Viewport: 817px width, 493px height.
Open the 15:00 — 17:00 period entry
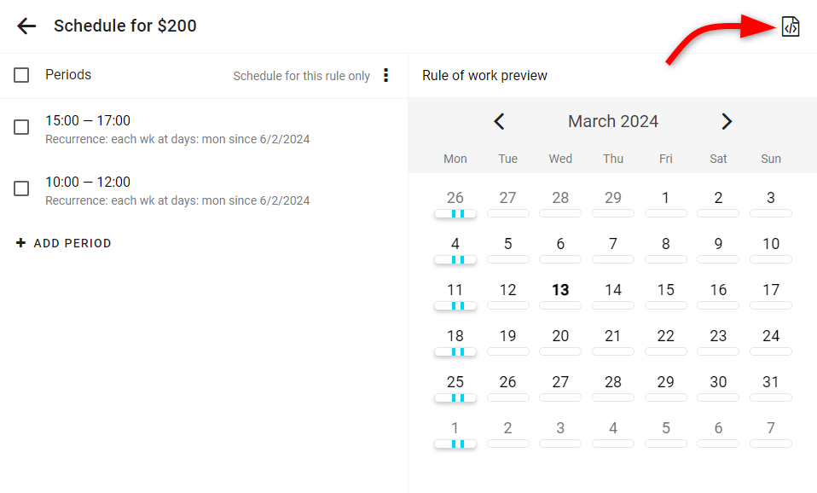point(177,130)
